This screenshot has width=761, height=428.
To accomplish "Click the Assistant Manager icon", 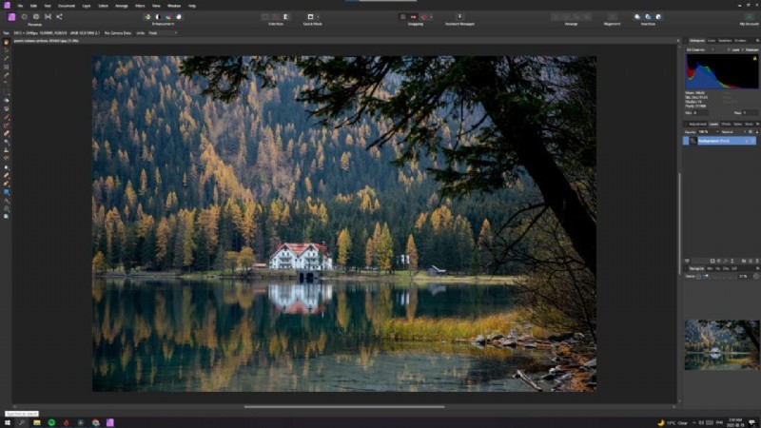I will (459, 16).
